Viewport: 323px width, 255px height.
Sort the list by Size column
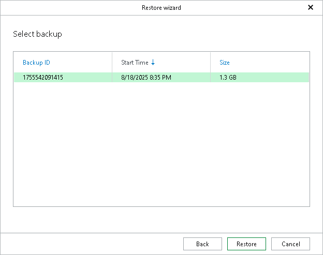coord(225,63)
